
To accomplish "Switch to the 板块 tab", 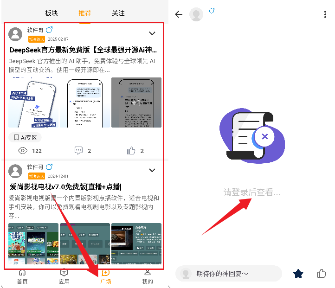I will 52,13.
